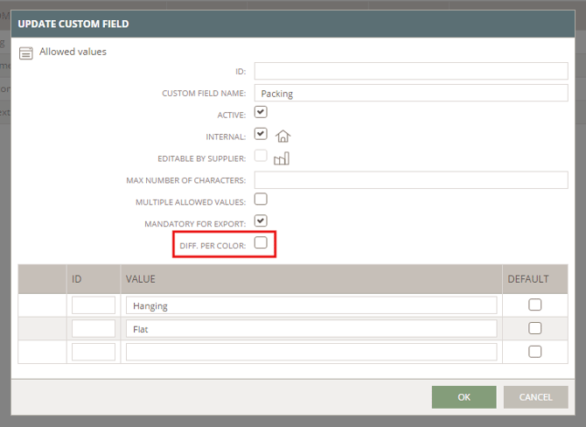586x427 pixels.
Task: Tick Default checkbox in the empty row
Action: coord(534,352)
